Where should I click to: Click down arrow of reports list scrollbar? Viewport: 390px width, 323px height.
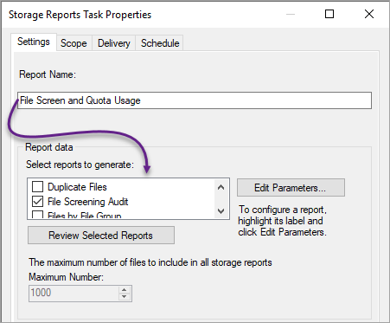coord(221,211)
